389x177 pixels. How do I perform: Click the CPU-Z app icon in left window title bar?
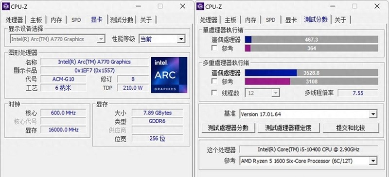click(6, 6)
